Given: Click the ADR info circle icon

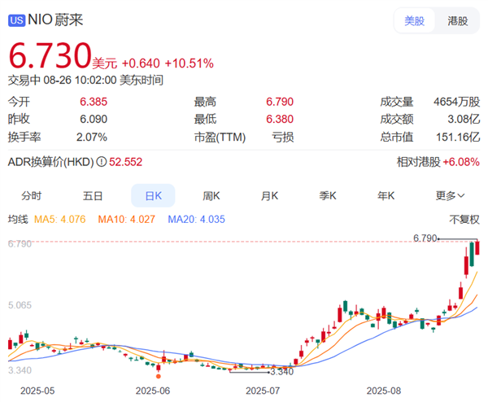Looking at the screenshot, I should click(x=102, y=163).
